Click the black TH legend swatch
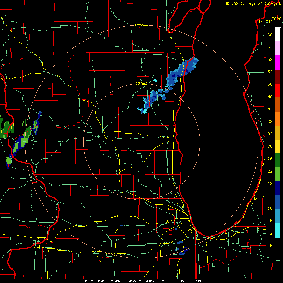The height and width of the screenshot is (283, 283). click(278, 245)
